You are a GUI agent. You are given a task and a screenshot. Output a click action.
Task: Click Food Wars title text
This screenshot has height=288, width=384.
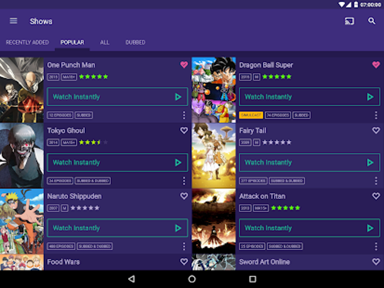click(63, 262)
